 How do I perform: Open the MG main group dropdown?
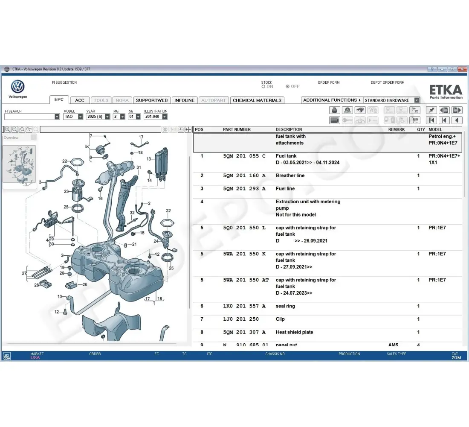coord(122,117)
